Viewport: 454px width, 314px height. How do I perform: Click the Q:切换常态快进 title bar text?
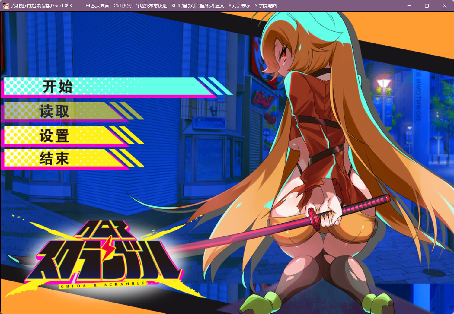[x=151, y=6]
